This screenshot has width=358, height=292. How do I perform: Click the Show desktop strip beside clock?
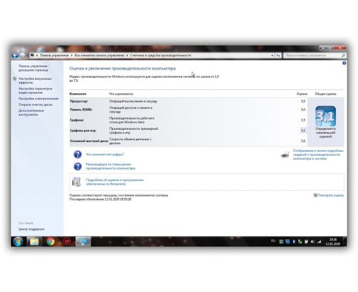tap(345, 241)
